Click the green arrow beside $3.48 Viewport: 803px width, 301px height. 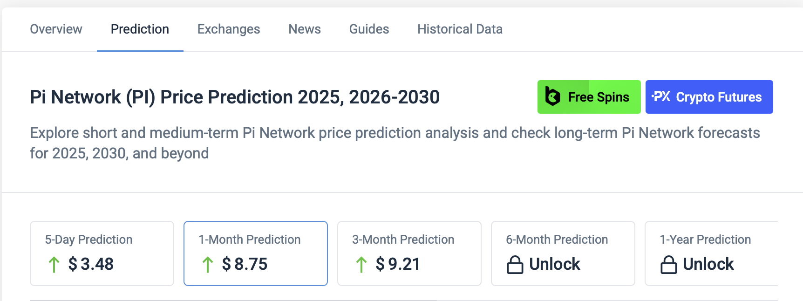coord(54,265)
